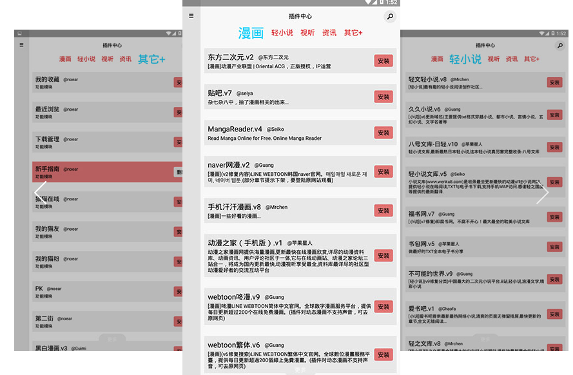Tap the 久久小说.v6 plugin title
The height and width of the screenshot is (375, 573).
424,109
